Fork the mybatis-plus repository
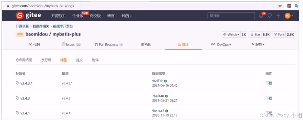Screen dimensions: 303x120 pos(279,34)
